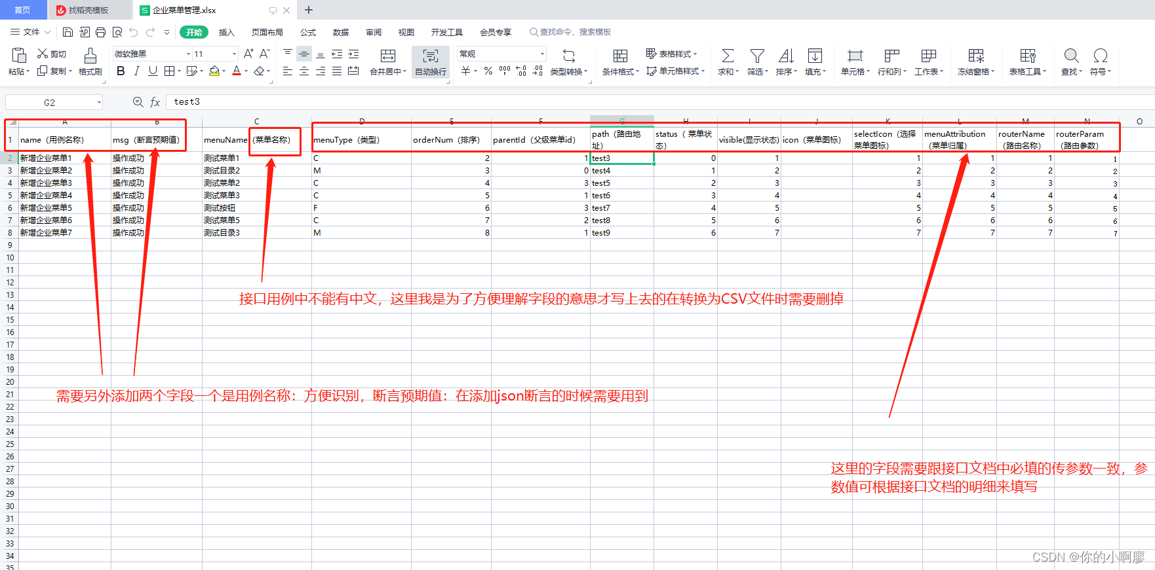Select the Format Painter (格式刷) brush
This screenshot has height=570, width=1155.
pos(90,56)
